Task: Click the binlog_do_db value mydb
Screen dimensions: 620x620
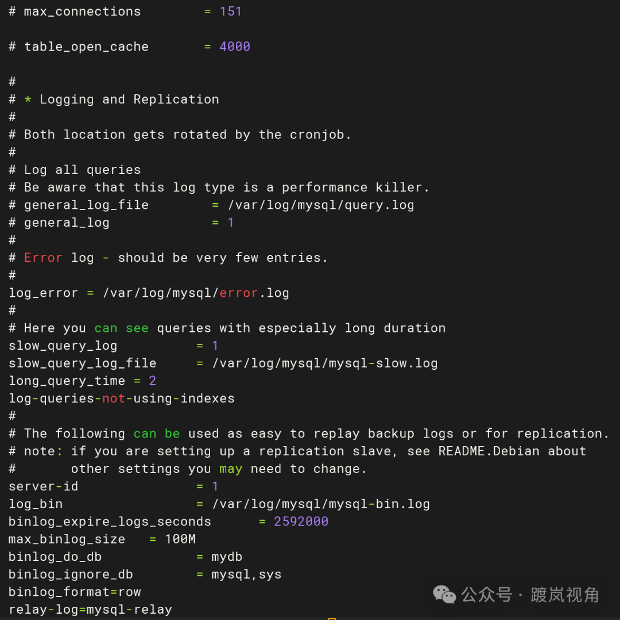Action: pyautogui.click(x=227, y=557)
